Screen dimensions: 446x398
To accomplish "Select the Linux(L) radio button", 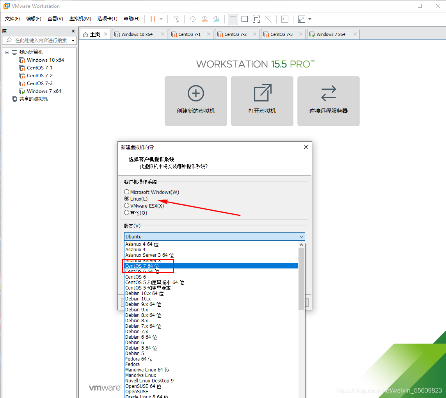I will (126, 199).
